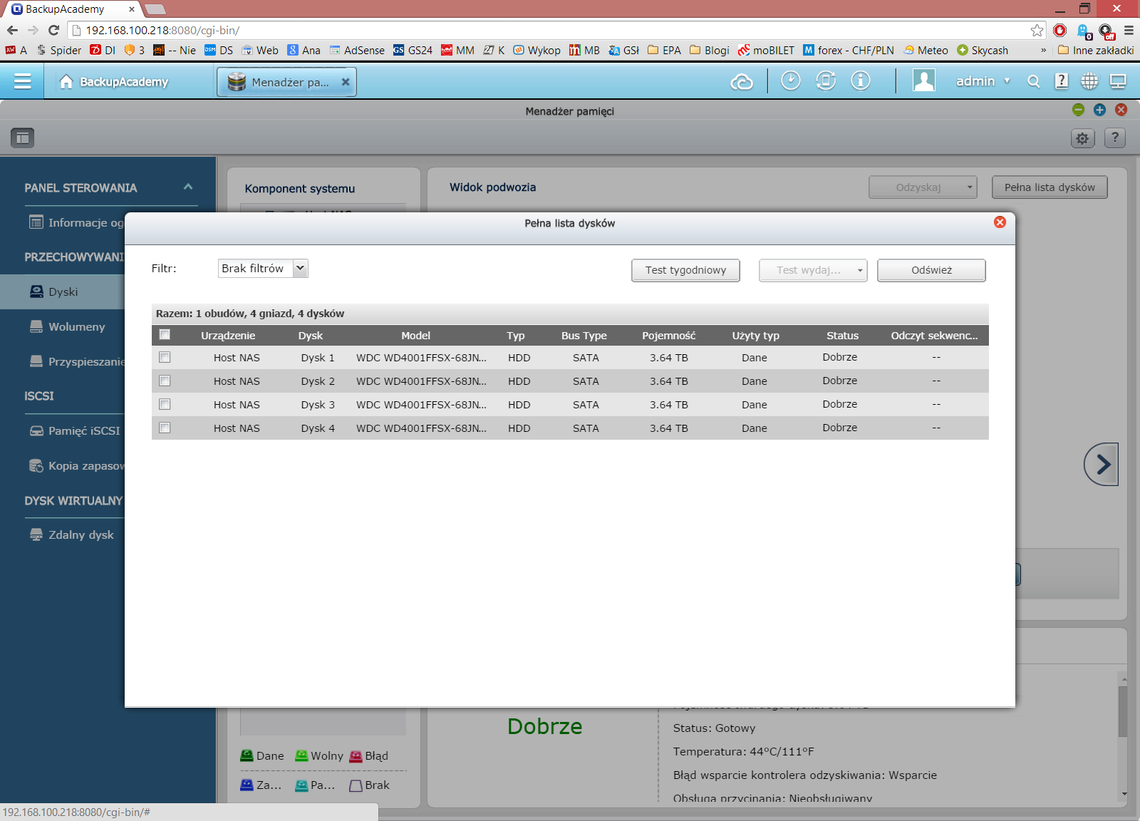Open the Inne zakładki bookmarks folder
Viewport: 1140px width, 821px height.
pos(1095,50)
